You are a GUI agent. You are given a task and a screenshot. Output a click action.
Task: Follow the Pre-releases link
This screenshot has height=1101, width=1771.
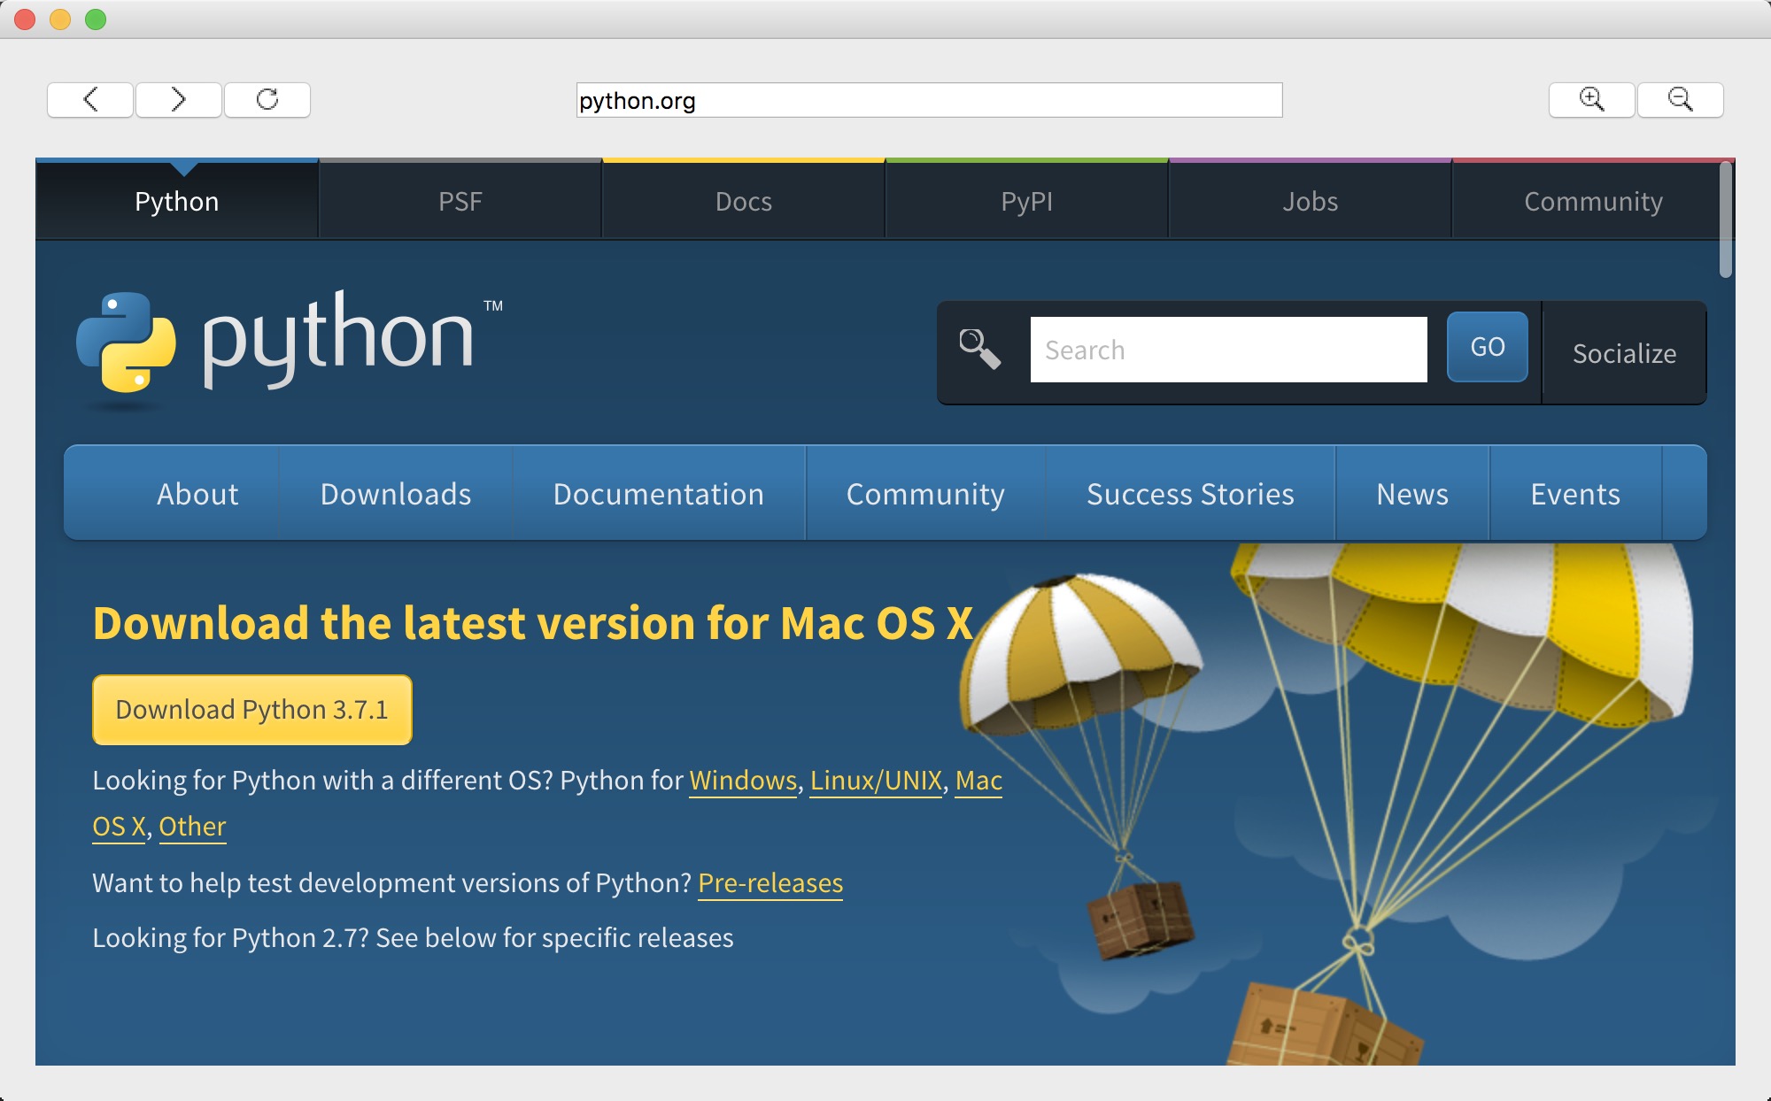[x=770, y=883]
